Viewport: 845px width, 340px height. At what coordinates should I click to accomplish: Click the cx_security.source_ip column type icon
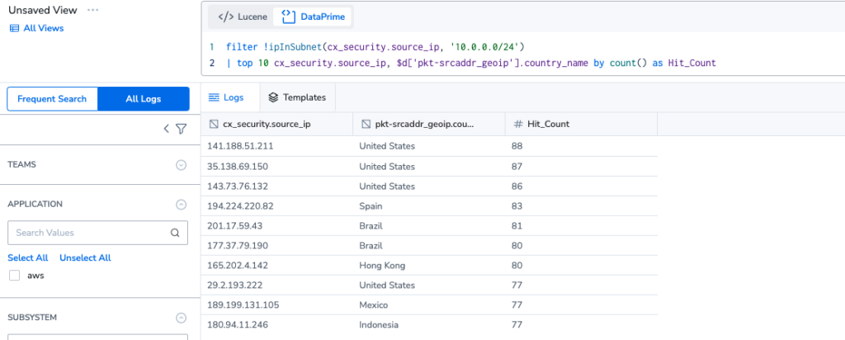[x=214, y=124]
